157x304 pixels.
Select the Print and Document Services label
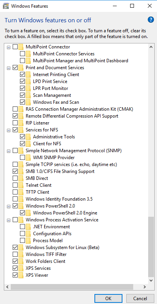point(55,68)
